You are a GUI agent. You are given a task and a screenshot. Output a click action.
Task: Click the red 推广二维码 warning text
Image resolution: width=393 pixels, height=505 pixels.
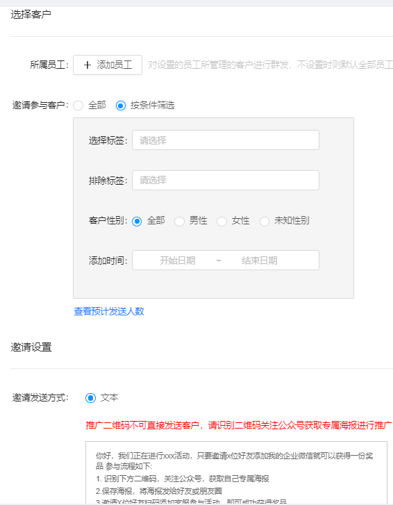click(239, 425)
